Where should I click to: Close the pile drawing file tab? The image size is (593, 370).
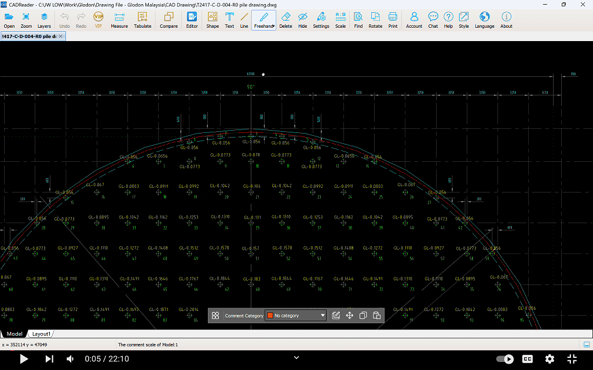tap(61, 36)
